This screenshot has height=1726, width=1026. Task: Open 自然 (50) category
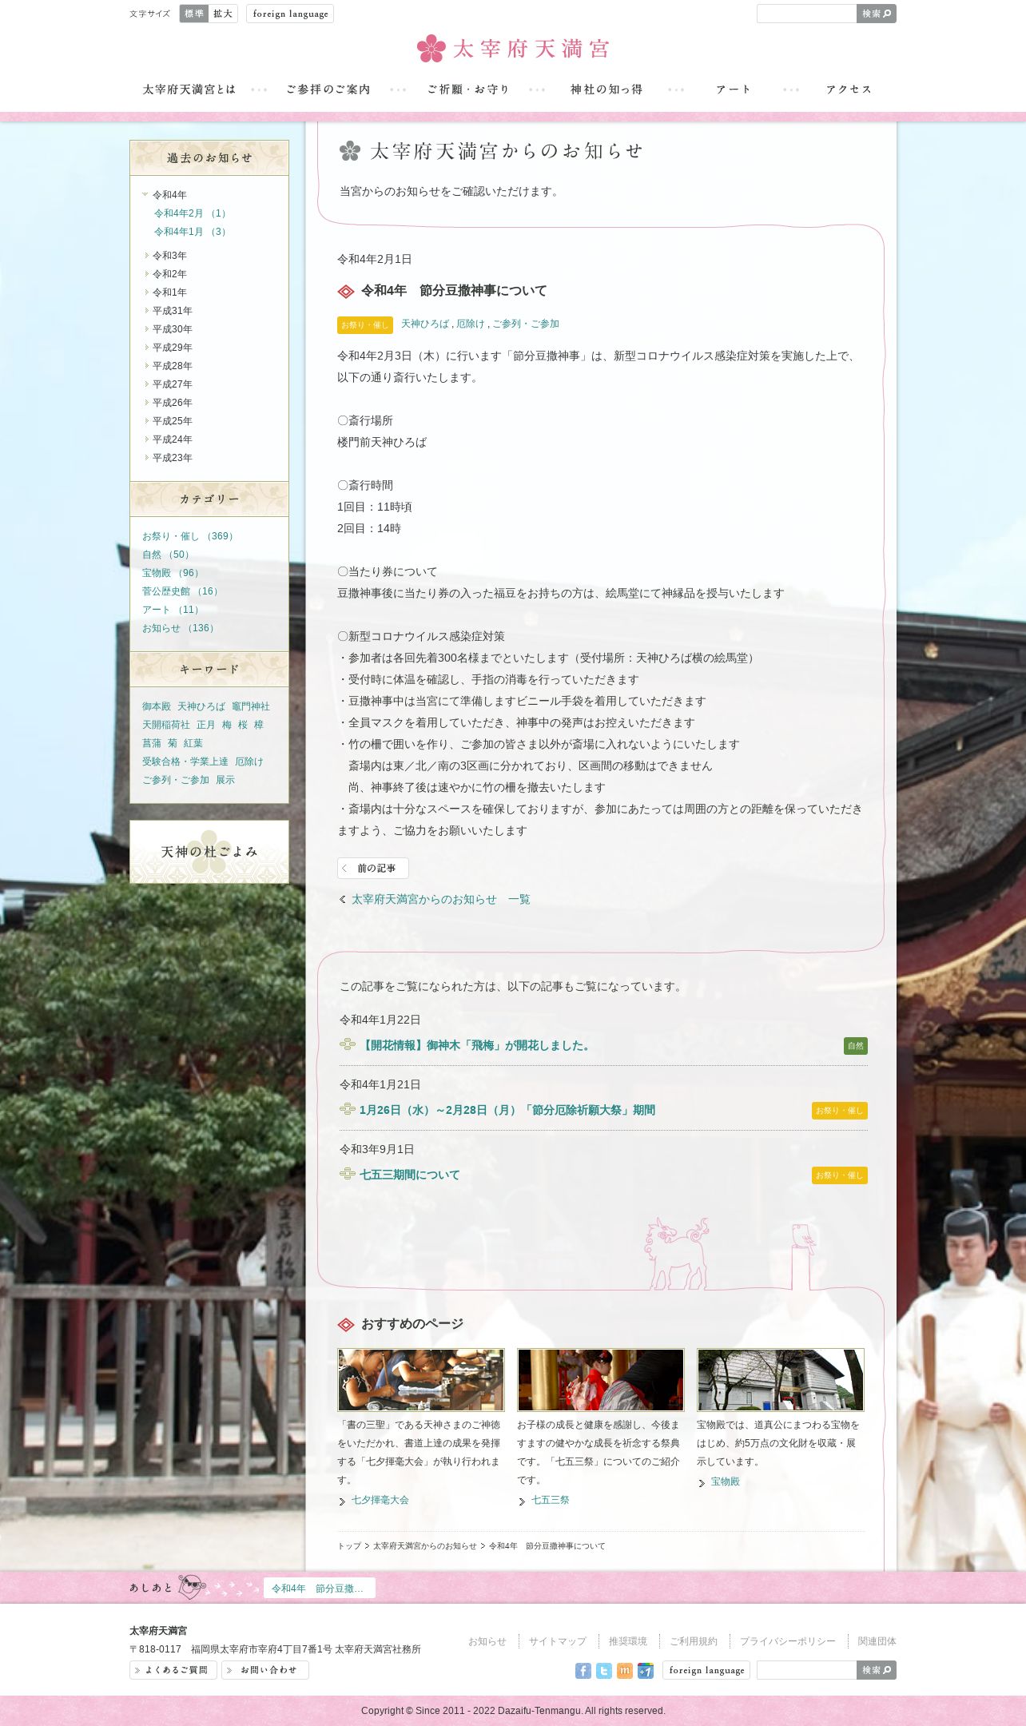coord(168,555)
